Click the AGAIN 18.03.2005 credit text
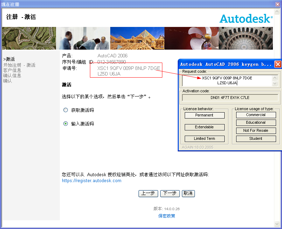Image resolution: width=282 pixels, height=229 pixels. [x=197, y=147]
